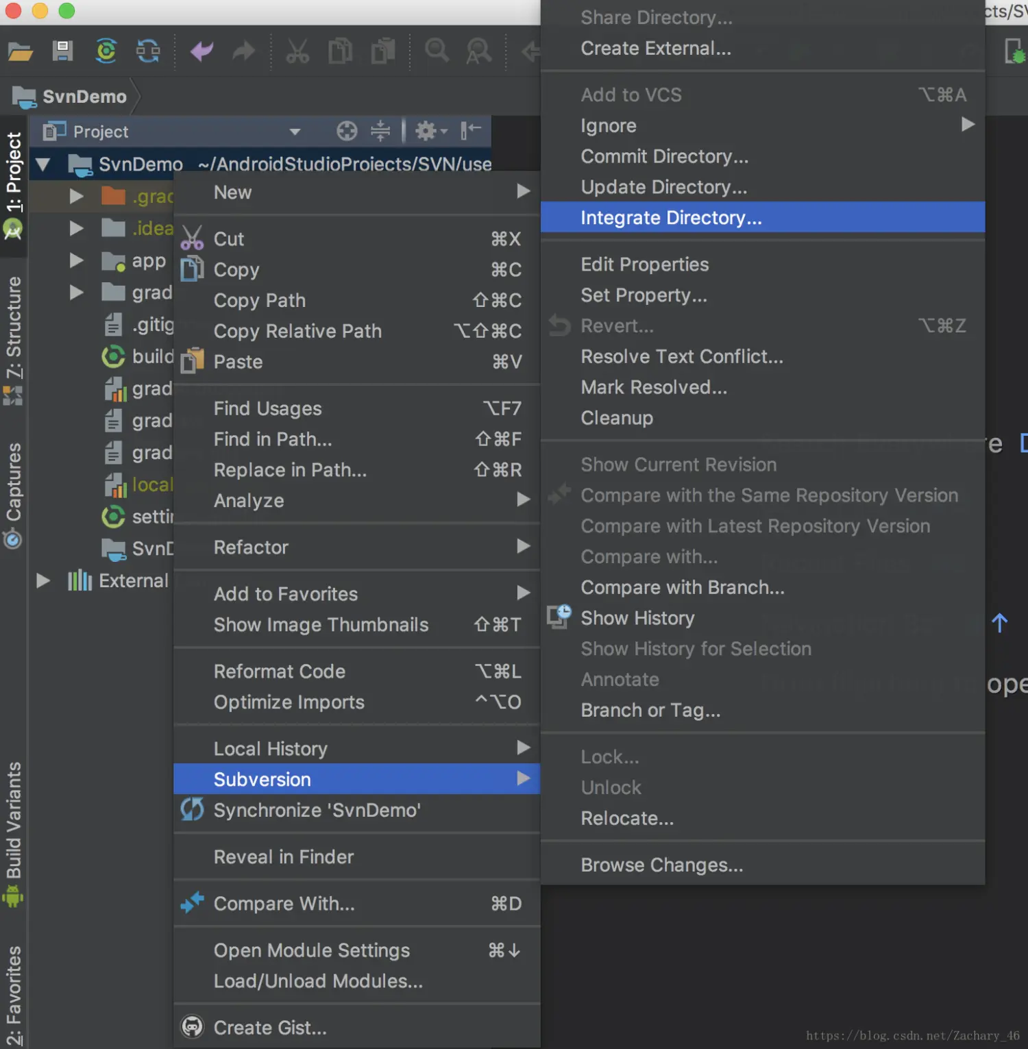Image resolution: width=1028 pixels, height=1049 pixels.
Task: Choose Integrate Directory...
Action: point(763,218)
